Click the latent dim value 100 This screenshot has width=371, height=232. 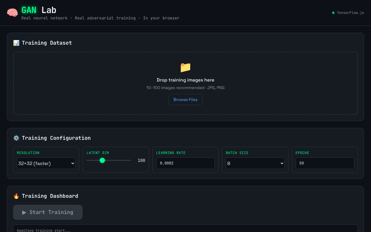coord(141,160)
